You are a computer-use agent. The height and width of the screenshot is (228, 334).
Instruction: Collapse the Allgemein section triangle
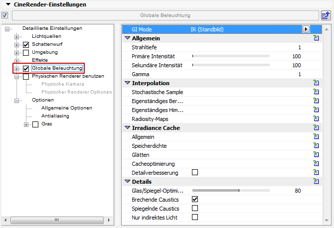point(127,38)
